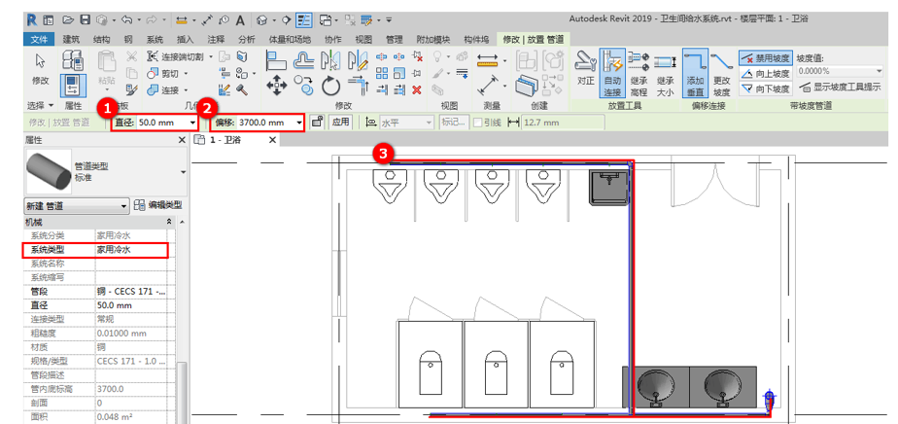Toggle Thin Lines in quick access toolbar
The height and width of the screenshot is (424, 898).
click(304, 20)
